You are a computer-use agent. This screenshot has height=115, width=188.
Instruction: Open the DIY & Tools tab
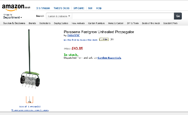click(x=133, y=23)
